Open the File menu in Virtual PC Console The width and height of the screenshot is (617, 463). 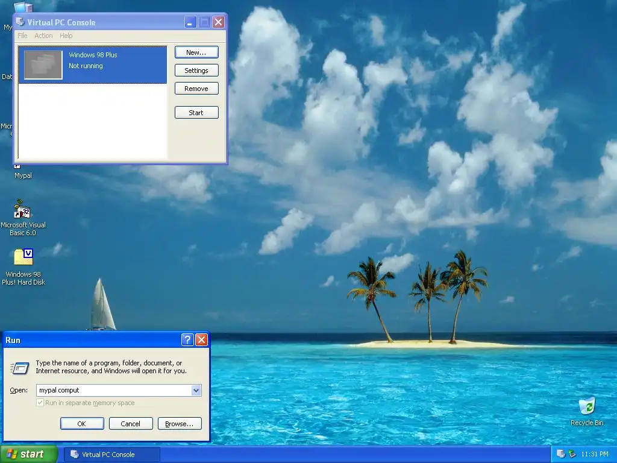click(22, 36)
